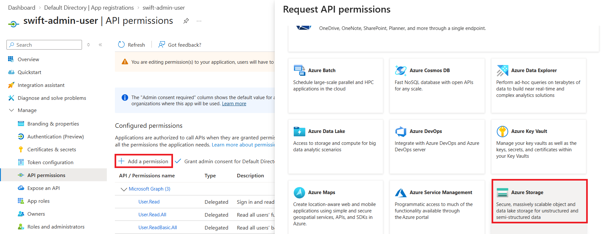Click Add a permission button
Screen dimensions: 601x234
coord(144,161)
